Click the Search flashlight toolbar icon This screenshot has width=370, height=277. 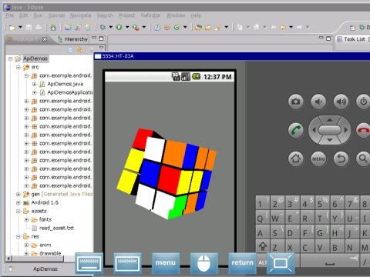pos(218,27)
